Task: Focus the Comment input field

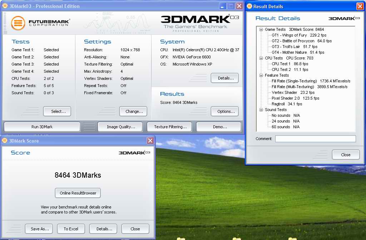Action: tap(315, 139)
